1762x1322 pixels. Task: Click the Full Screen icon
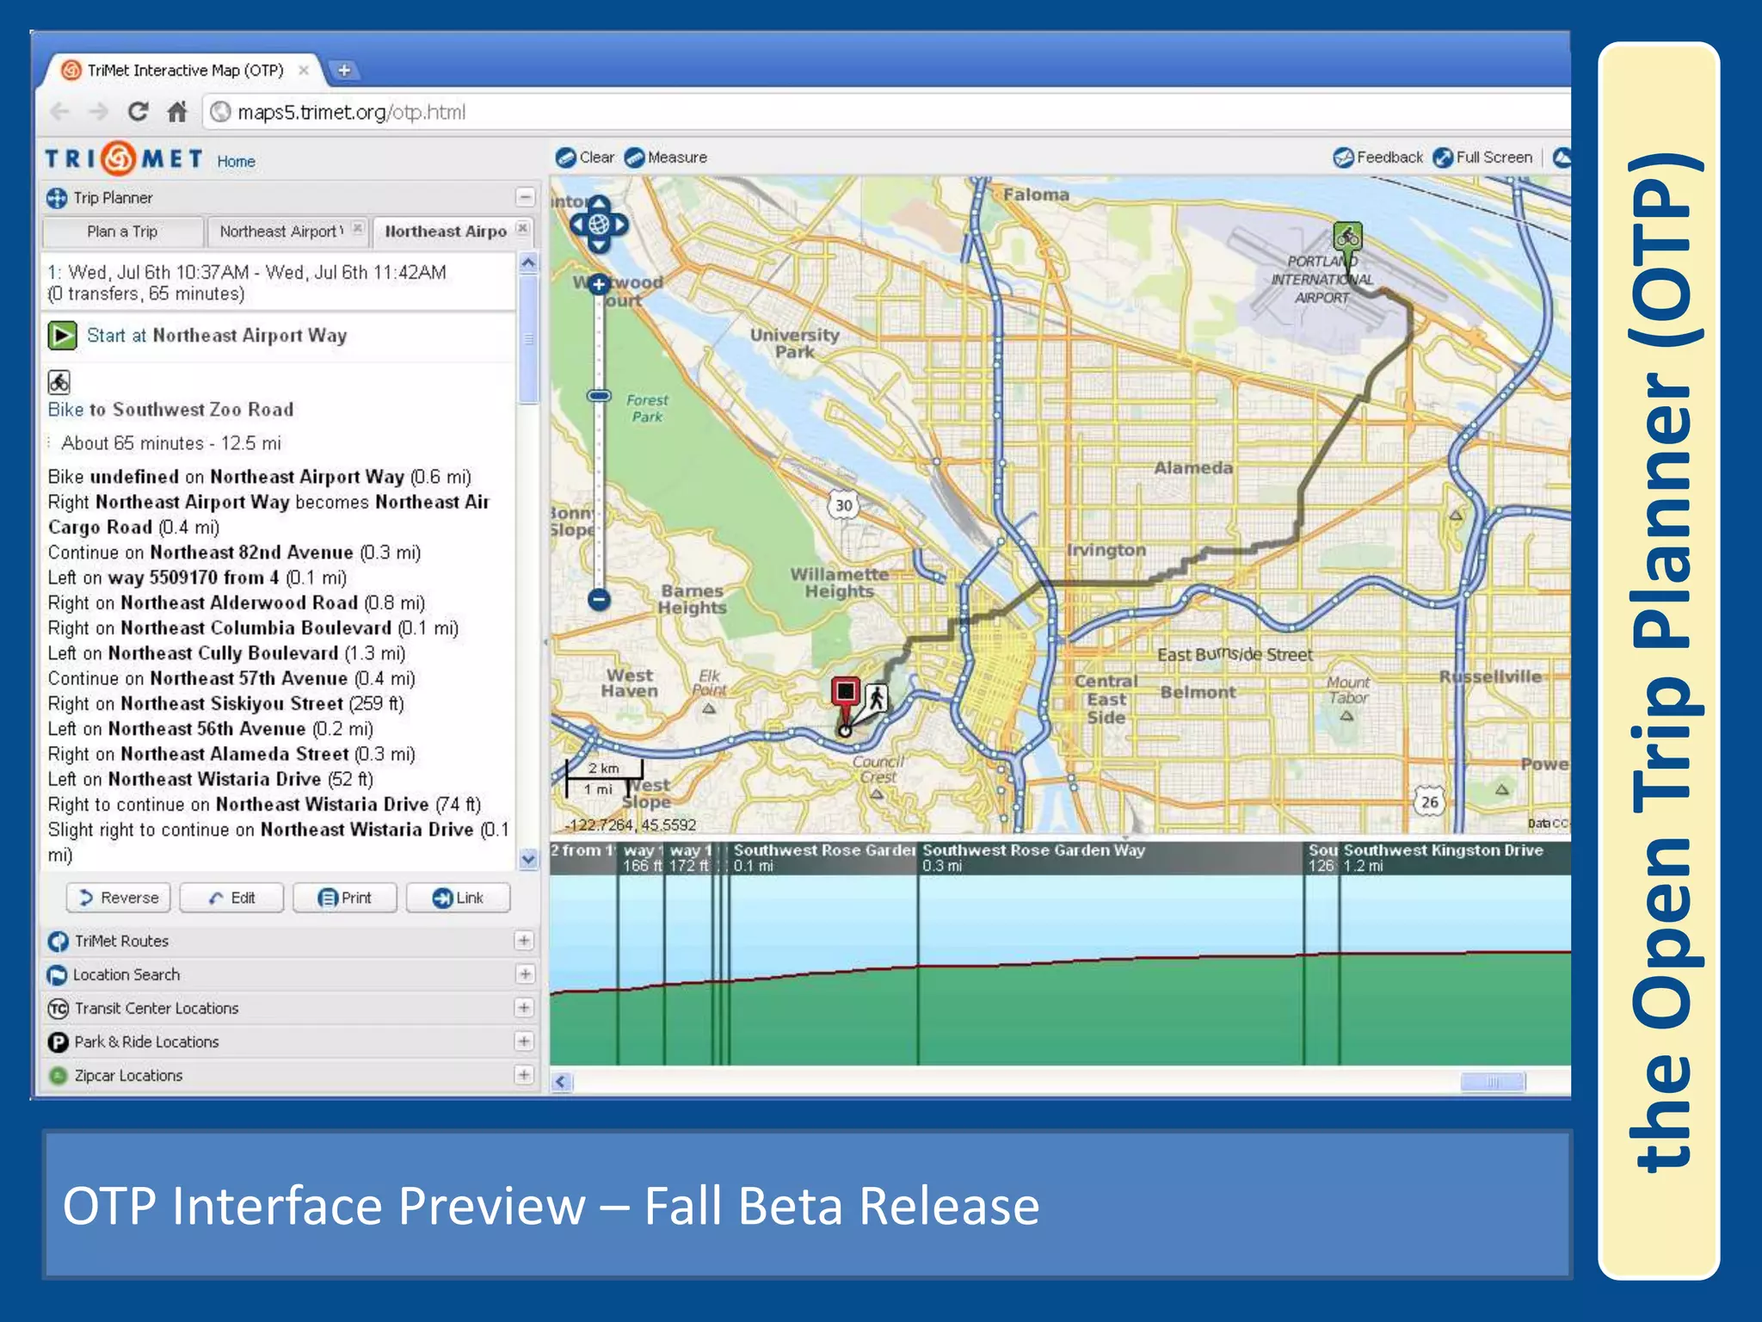click(1443, 158)
